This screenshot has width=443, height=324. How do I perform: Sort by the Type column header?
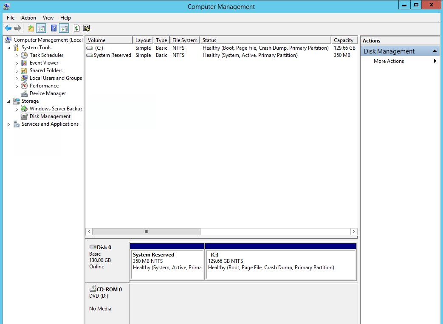161,40
